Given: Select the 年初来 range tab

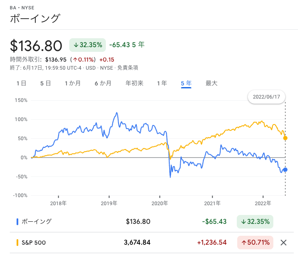Looking at the screenshot, I should [x=134, y=83].
